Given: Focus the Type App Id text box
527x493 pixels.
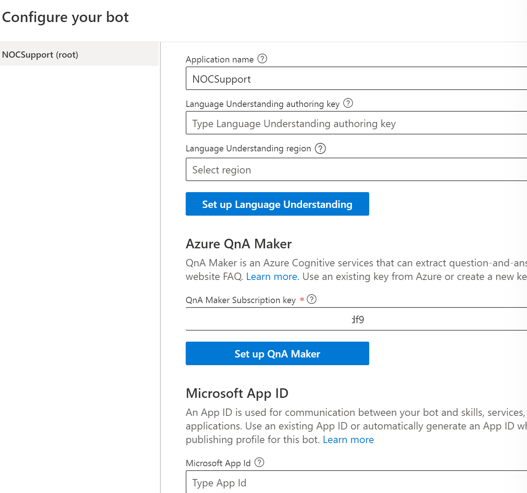Looking at the screenshot, I should [356, 482].
